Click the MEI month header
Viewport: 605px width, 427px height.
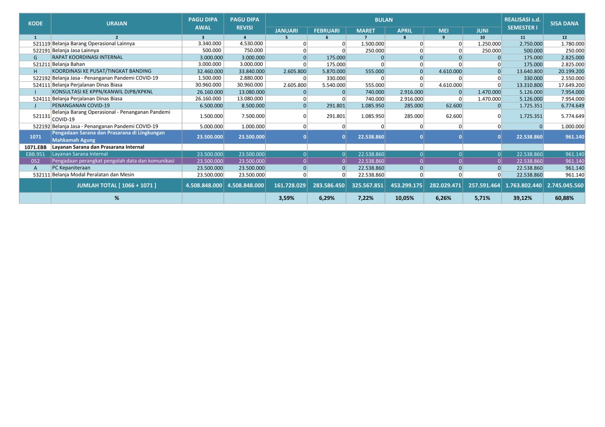pos(444,31)
